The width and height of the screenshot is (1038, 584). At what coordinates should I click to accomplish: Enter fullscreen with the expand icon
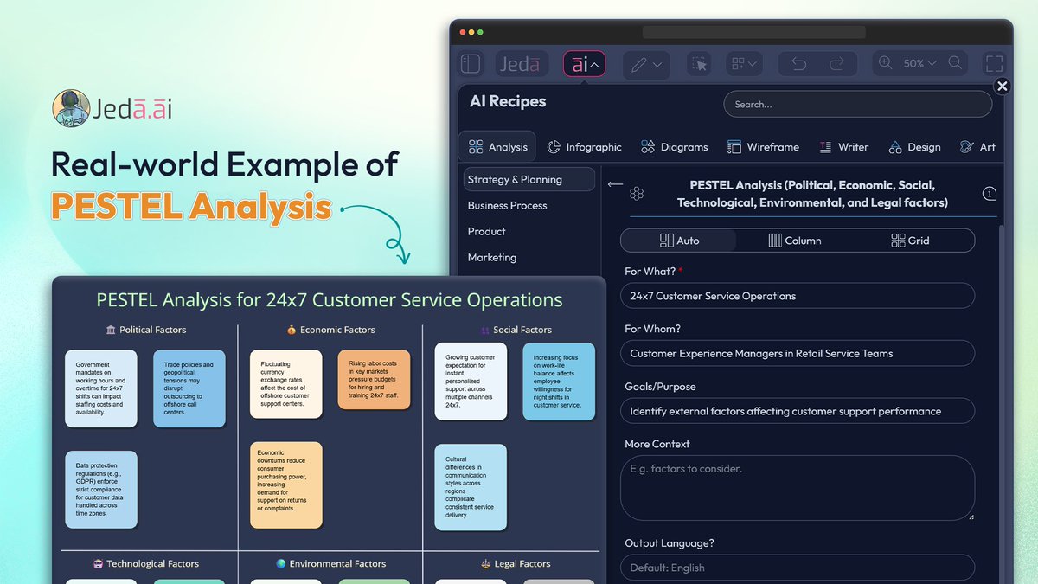[993, 63]
